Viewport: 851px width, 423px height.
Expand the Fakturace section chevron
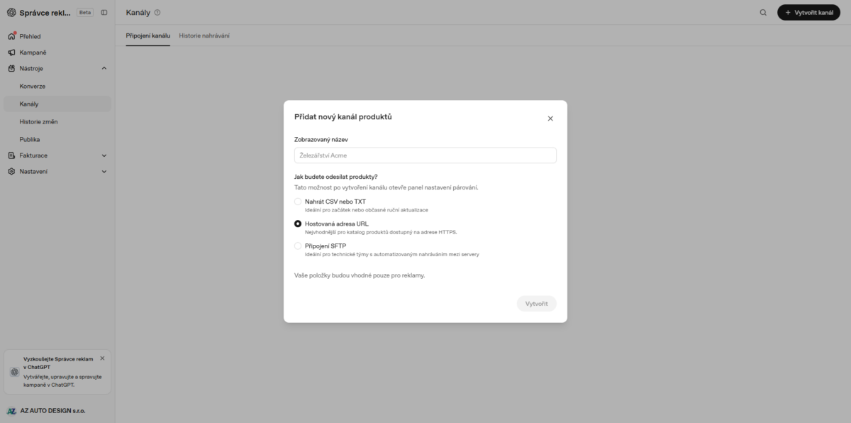[x=104, y=155]
